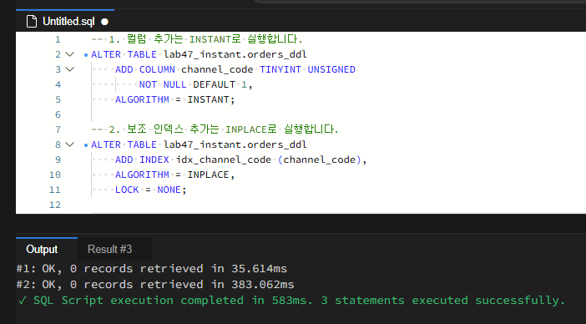Click the comment on line 1 mentioning INSTANT

196,39
